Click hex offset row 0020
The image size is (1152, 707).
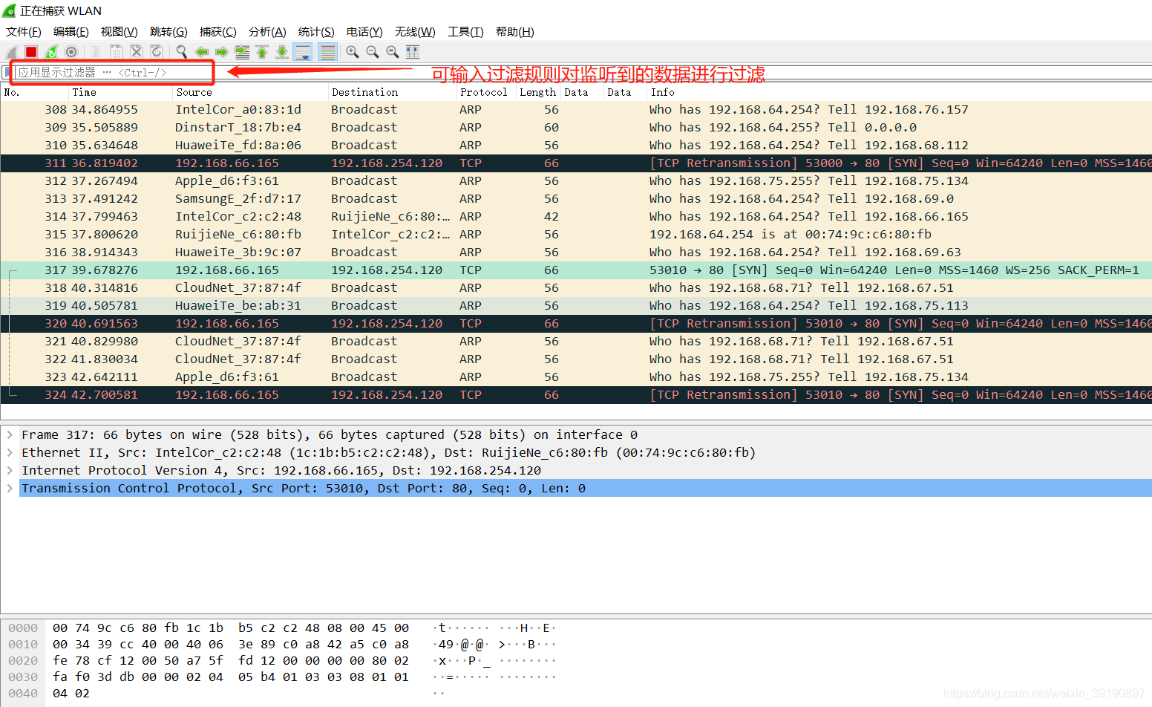(23, 660)
